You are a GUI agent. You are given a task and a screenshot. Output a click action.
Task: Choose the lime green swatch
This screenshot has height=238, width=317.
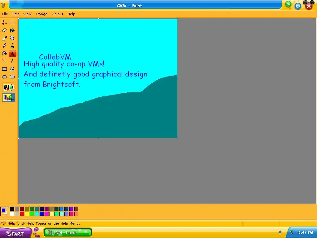(x=32, y=214)
